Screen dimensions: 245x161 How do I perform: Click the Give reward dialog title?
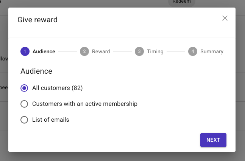click(37, 20)
